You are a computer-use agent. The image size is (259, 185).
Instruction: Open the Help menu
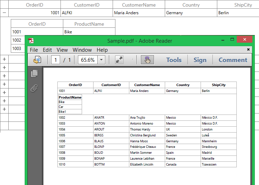click(x=102, y=50)
